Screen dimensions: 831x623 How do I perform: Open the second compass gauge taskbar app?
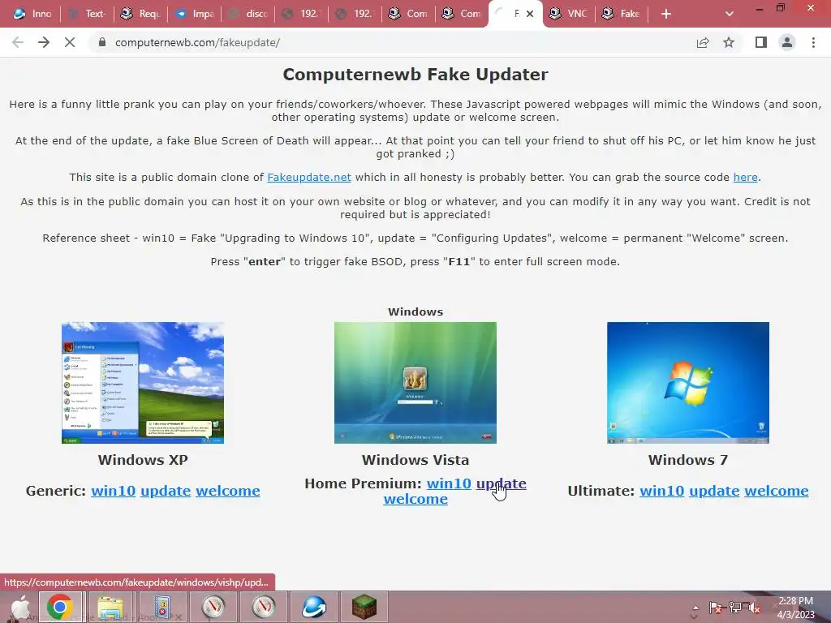(264, 607)
